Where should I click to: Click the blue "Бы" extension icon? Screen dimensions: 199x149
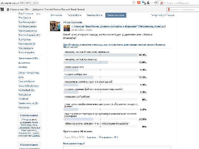144,2
